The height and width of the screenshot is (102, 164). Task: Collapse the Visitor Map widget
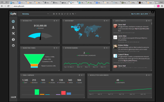(63, 21)
